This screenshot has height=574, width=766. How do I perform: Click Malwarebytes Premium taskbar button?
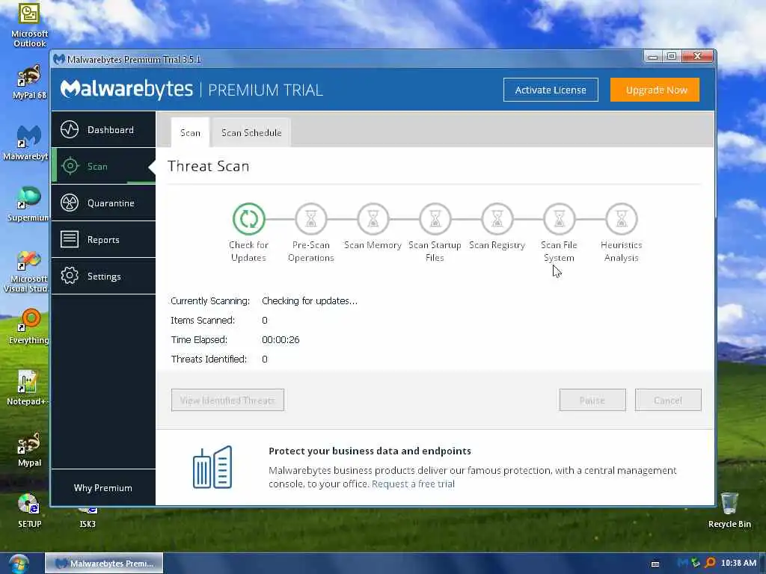point(104,564)
